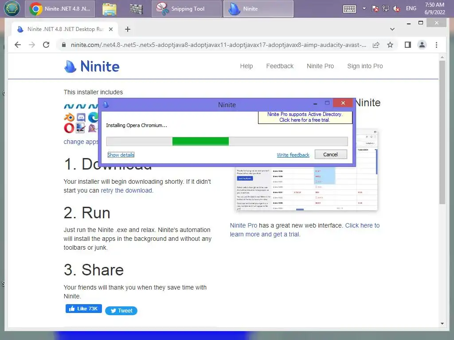
Task: Expand the tab search chevron
Action: pos(392,29)
